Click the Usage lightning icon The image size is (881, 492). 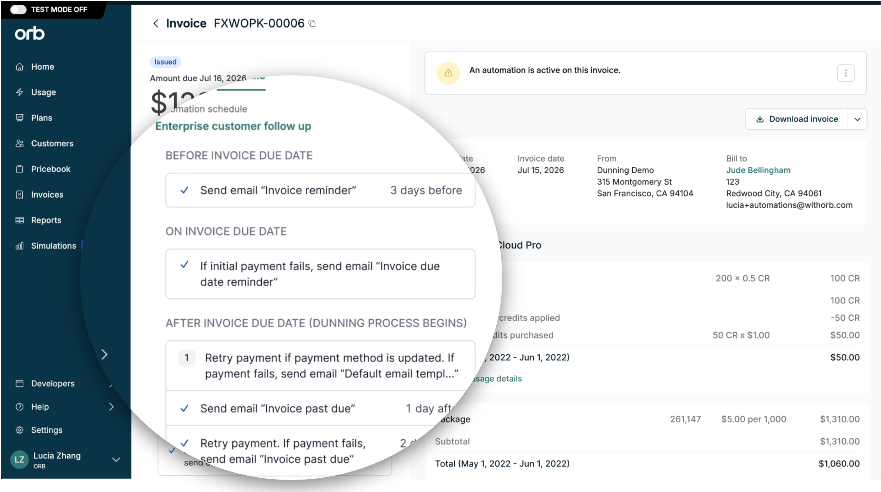pyautogui.click(x=20, y=92)
